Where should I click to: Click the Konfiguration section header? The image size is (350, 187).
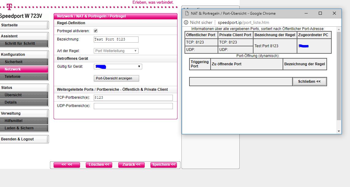(x=24, y=55)
